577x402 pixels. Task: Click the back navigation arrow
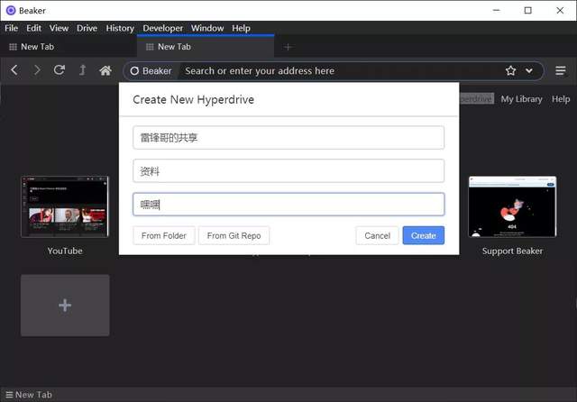[14, 70]
